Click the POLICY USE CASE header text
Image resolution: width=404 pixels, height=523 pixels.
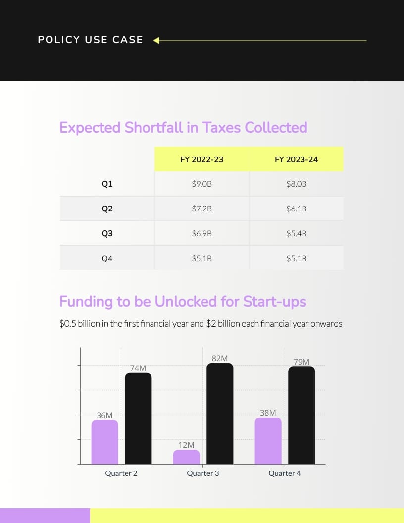tap(90, 40)
